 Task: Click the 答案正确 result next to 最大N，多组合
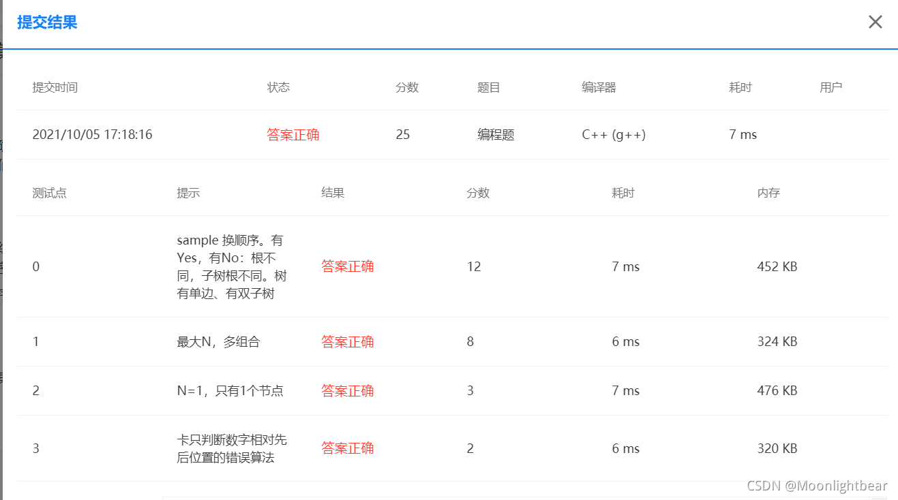tap(348, 341)
